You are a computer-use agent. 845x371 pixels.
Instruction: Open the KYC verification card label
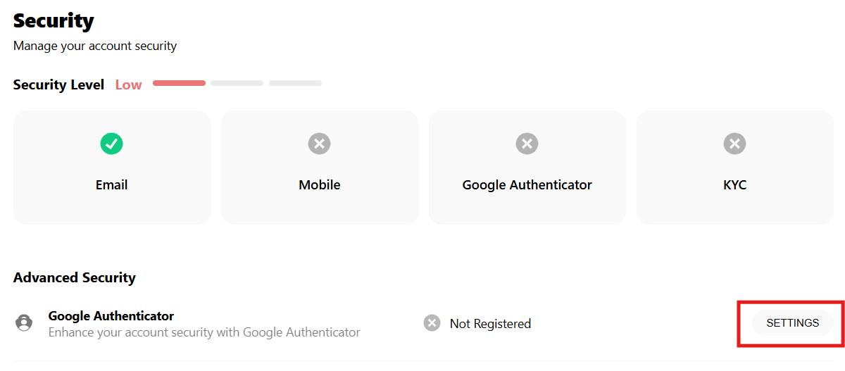734,185
